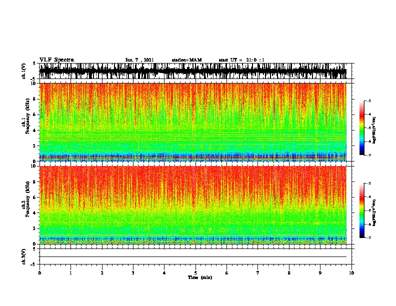This screenshot has width=396, height=306.
Task: Click inside the ch.1 spectrogram panel
Action: [193, 122]
